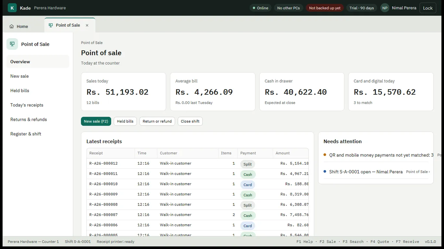Click receipt R-A26-000012

pos(198,163)
